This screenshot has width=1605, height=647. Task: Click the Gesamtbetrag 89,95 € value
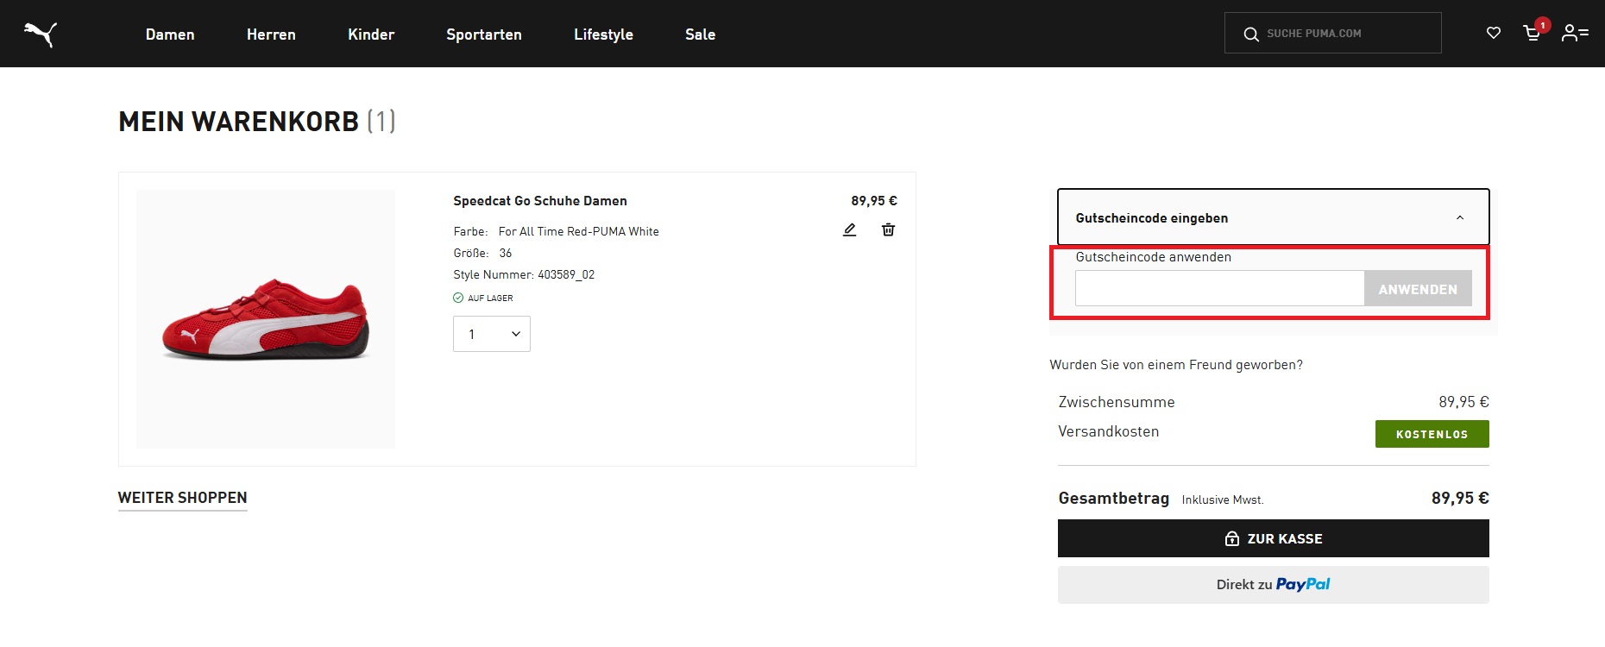click(1460, 498)
